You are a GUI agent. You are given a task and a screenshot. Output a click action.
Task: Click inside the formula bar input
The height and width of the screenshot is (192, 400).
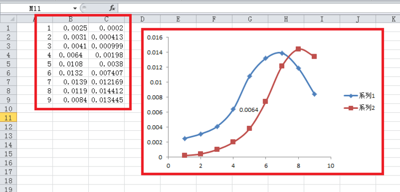tap(259, 9)
